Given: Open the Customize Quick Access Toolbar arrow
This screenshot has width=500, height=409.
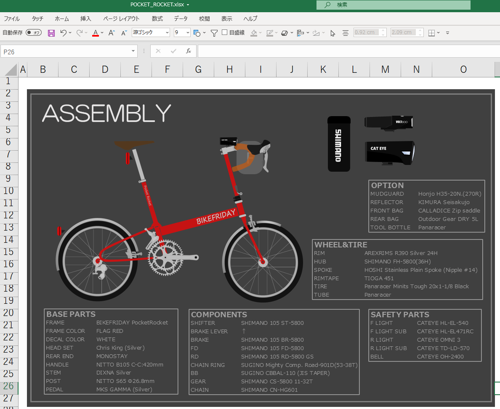Looking at the screenshot, I should point(447,33).
